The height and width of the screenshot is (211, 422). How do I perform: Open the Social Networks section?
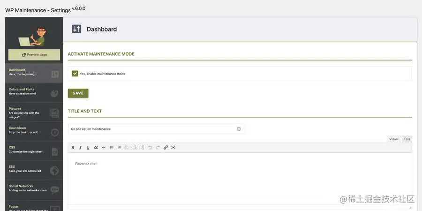(x=34, y=189)
